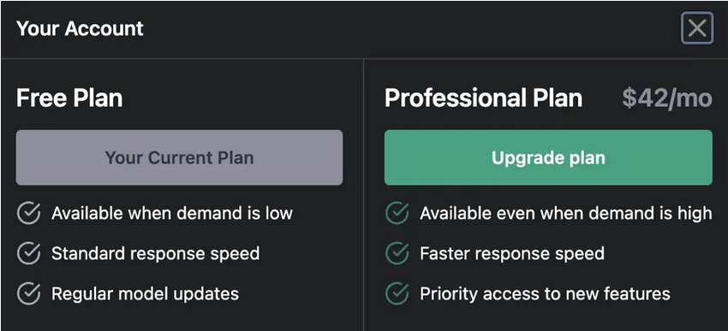
Task: Select the Standard response speed text
Action: (x=156, y=253)
